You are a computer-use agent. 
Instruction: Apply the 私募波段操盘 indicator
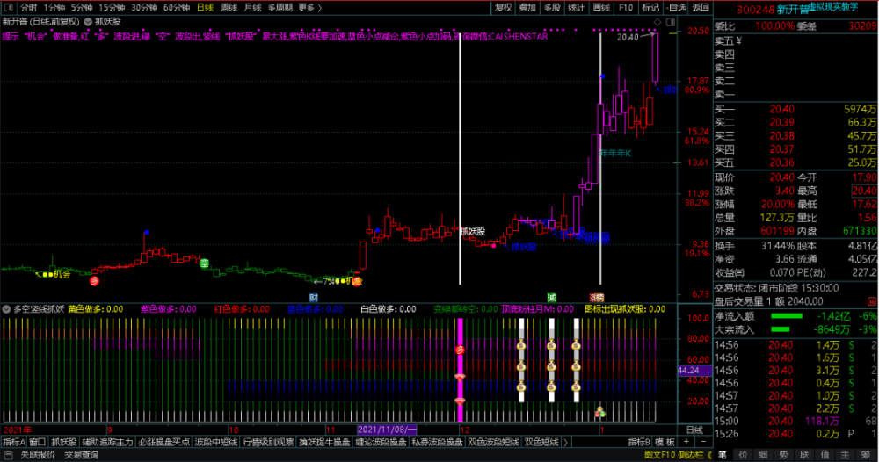pos(437,442)
